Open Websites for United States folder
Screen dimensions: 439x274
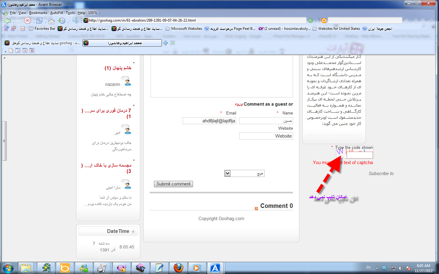(x=336, y=29)
